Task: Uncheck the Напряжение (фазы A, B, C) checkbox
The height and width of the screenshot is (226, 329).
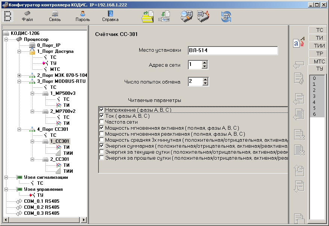Action: coord(101,110)
